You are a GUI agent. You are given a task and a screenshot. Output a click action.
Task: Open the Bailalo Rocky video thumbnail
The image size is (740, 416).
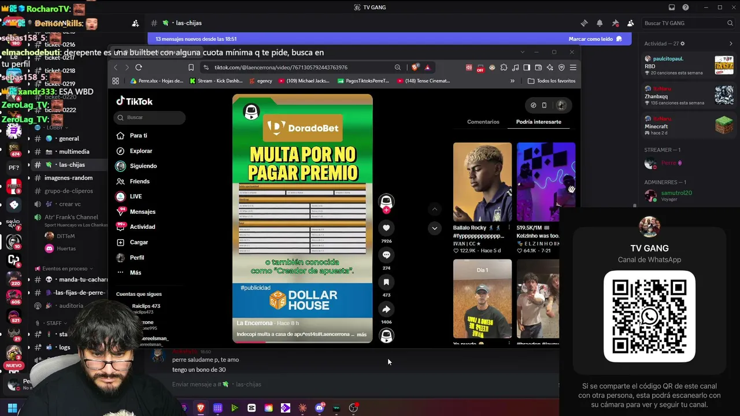pos(482,182)
